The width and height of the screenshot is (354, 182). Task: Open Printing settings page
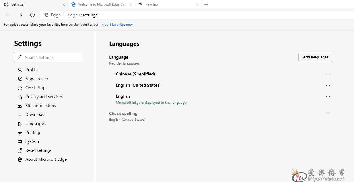point(33,133)
